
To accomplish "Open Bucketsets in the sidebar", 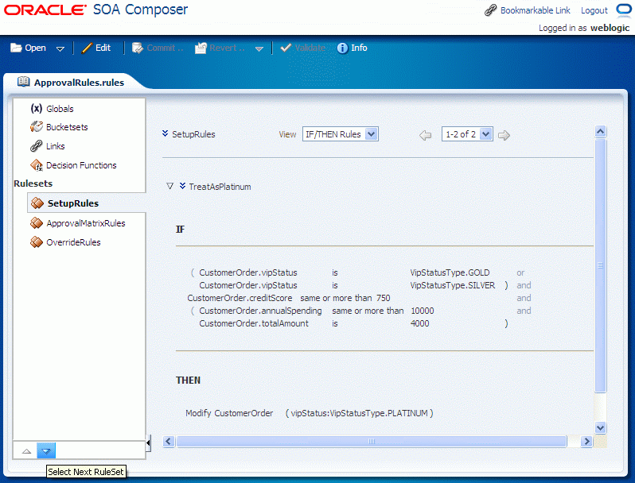I will (67, 127).
